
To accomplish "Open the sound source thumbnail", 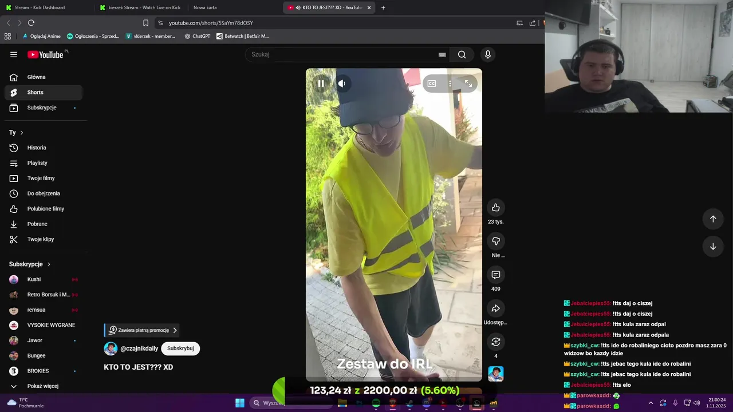I will 496,374.
